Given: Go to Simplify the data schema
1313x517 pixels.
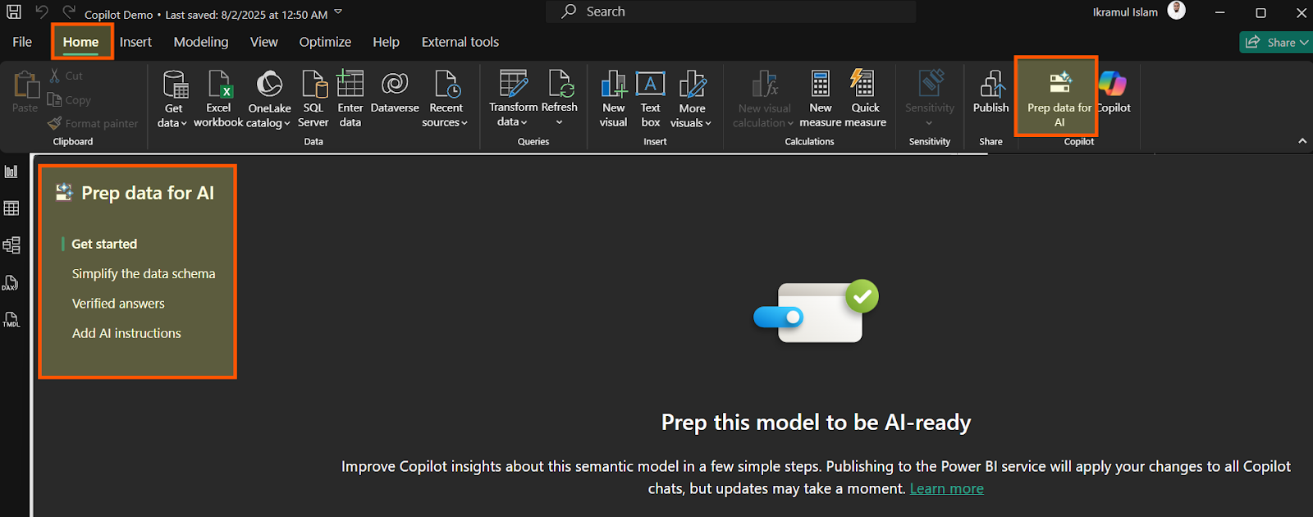Looking at the screenshot, I should [144, 274].
